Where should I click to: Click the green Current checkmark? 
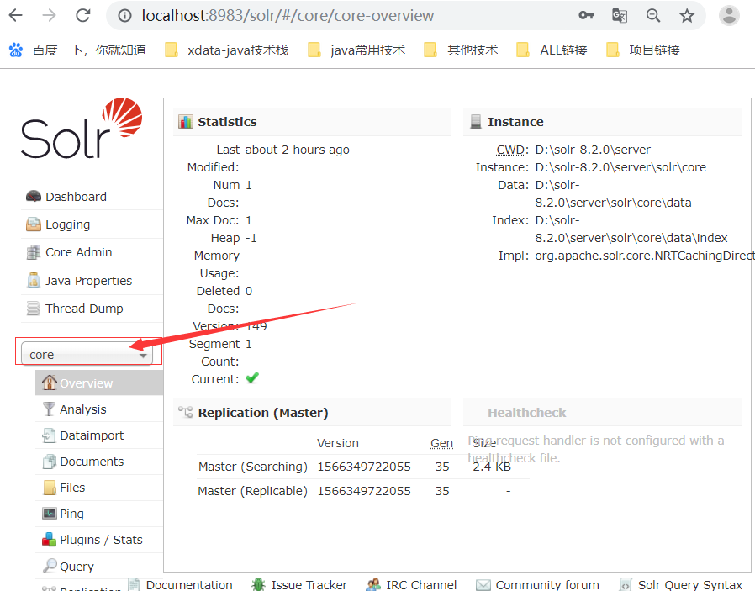pos(252,377)
